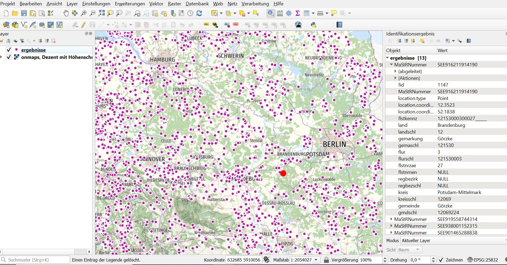This screenshot has height=265, width=507.
Task: Open the Field Calculator
Action: 280,13
